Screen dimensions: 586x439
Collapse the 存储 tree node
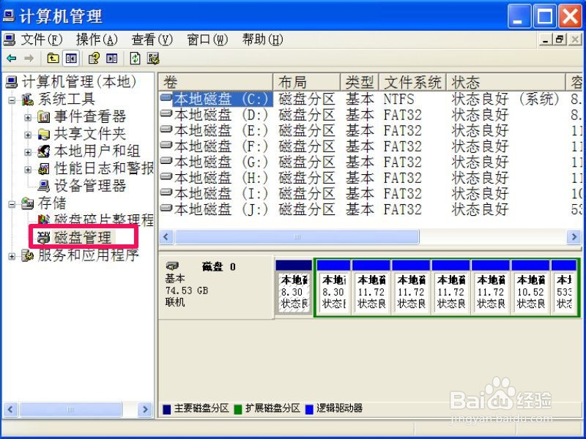(x=10, y=203)
